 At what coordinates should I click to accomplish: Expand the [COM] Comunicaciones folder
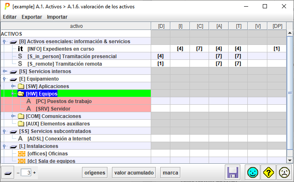[x=13, y=116]
